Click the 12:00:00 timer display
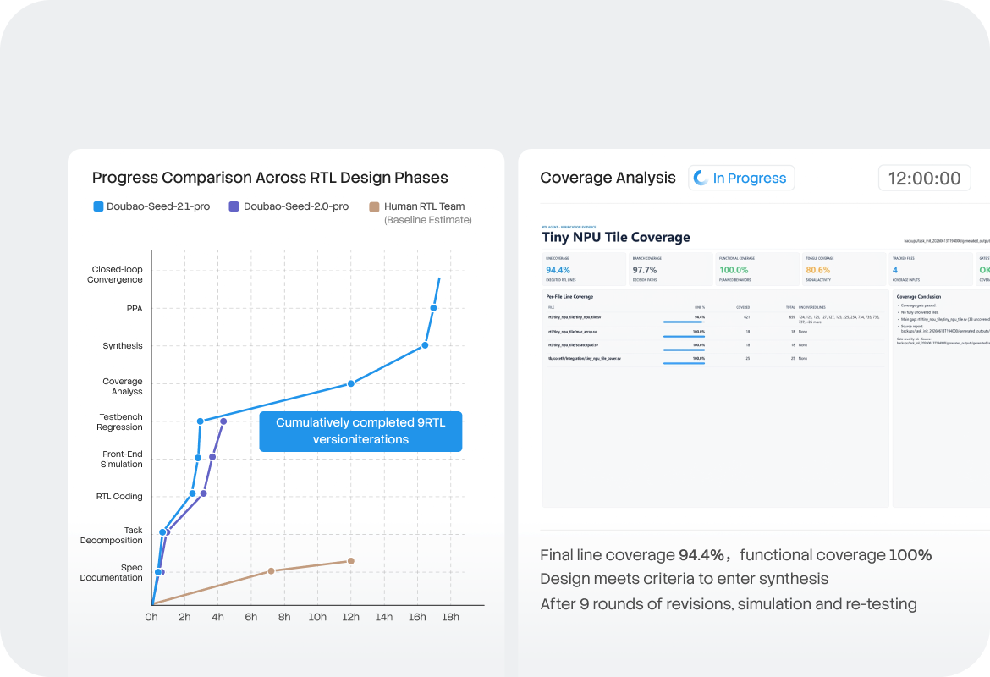Viewport: 990px width, 677px height. [924, 178]
